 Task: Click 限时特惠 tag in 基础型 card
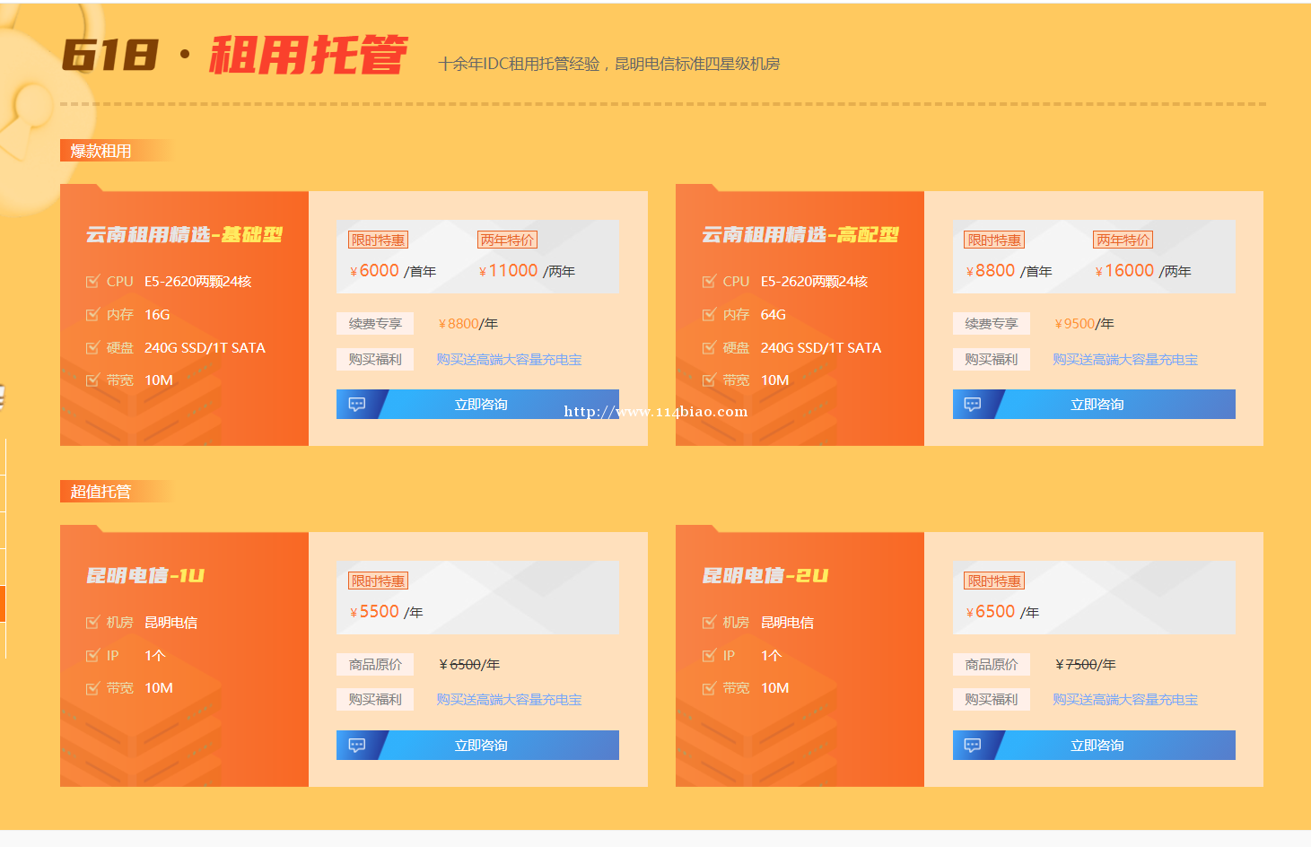tap(379, 240)
